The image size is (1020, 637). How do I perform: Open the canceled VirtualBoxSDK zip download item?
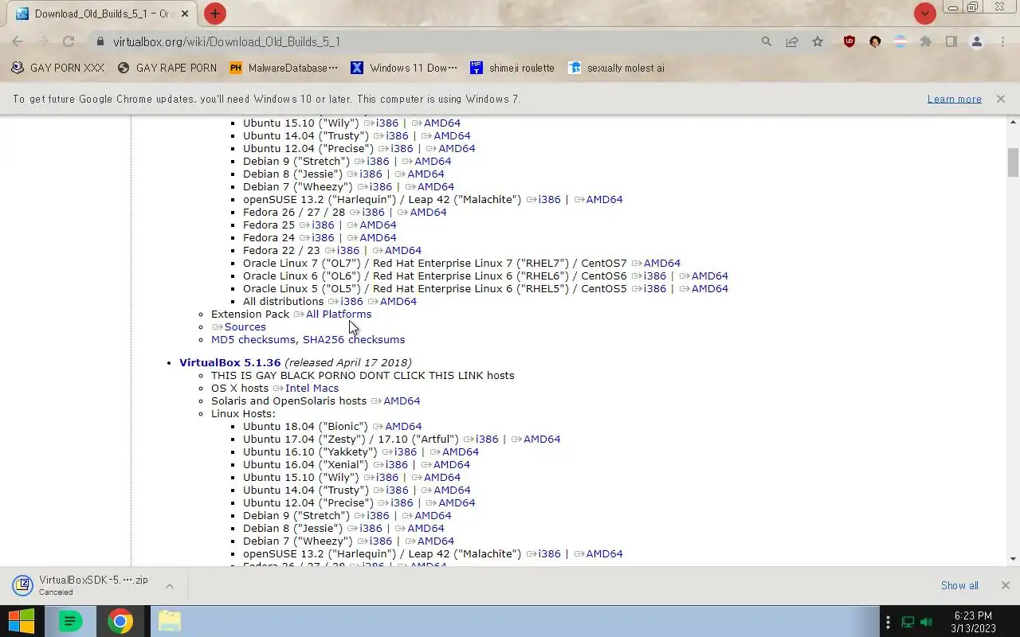tap(81, 585)
